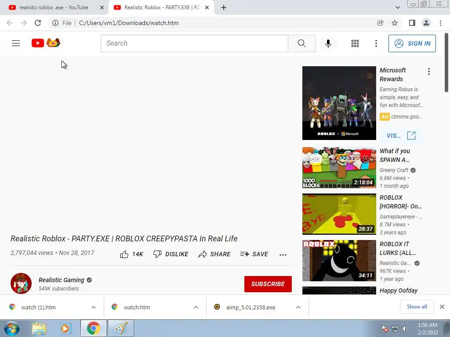Open the Action Center flag icon
The image size is (450, 337).
pyautogui.click(x=385, y=329)
